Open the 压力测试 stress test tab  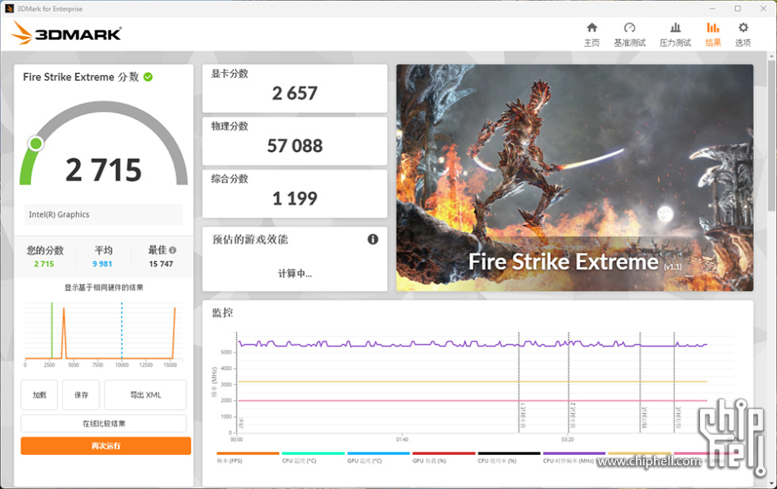675,34
